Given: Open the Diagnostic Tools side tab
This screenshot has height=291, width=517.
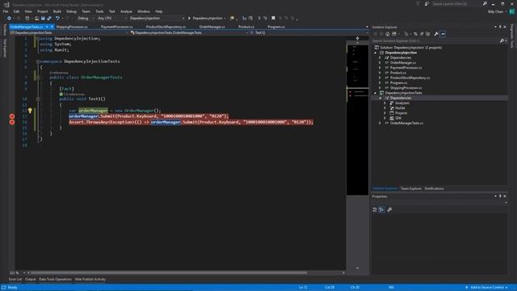Looking at the screenshot, I should tap(512, 36).
